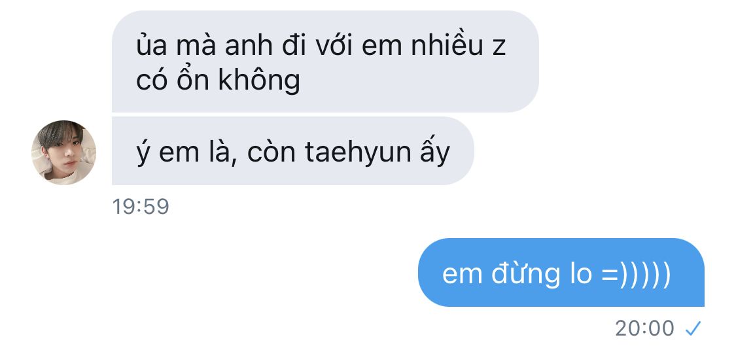Open the sender's profile avatar photo
This screenshot has width=736, height=348.
point(64,152)
